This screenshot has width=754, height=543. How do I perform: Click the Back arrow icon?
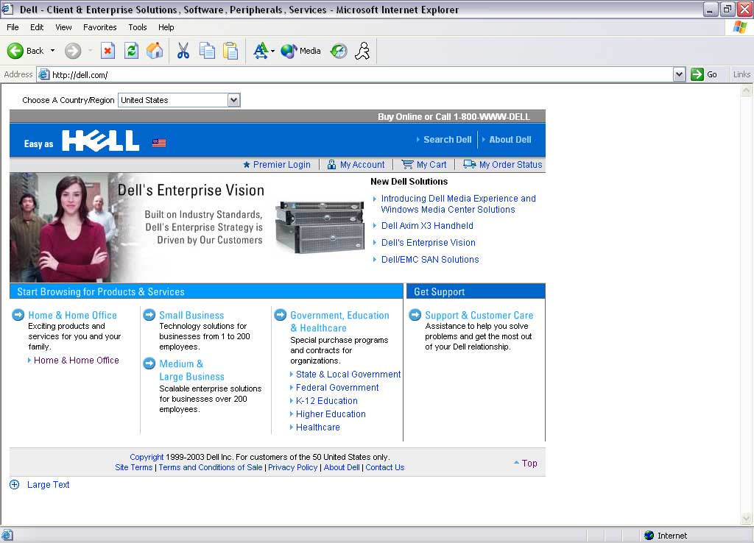pyautogui.click(x=15, y=51)
